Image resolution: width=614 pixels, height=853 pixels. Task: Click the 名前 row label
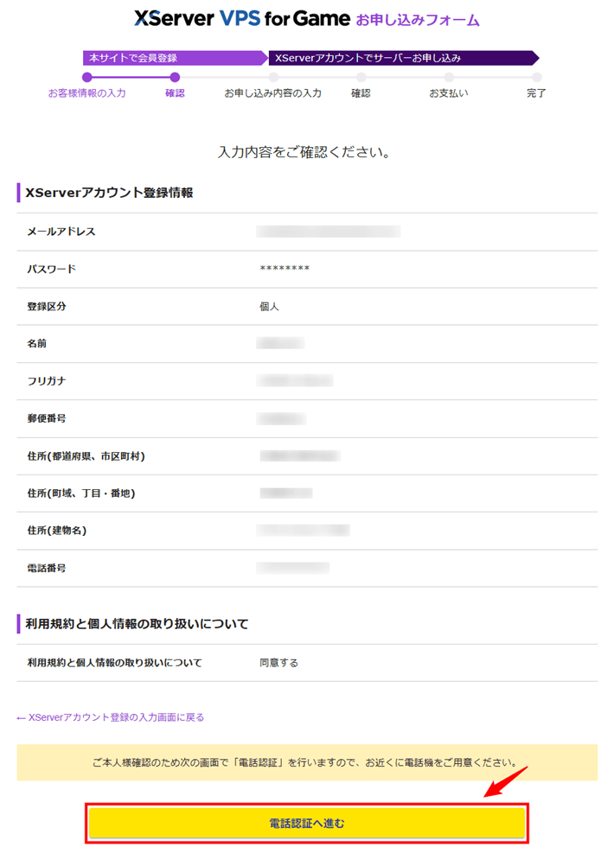click(x=37, y=344)
